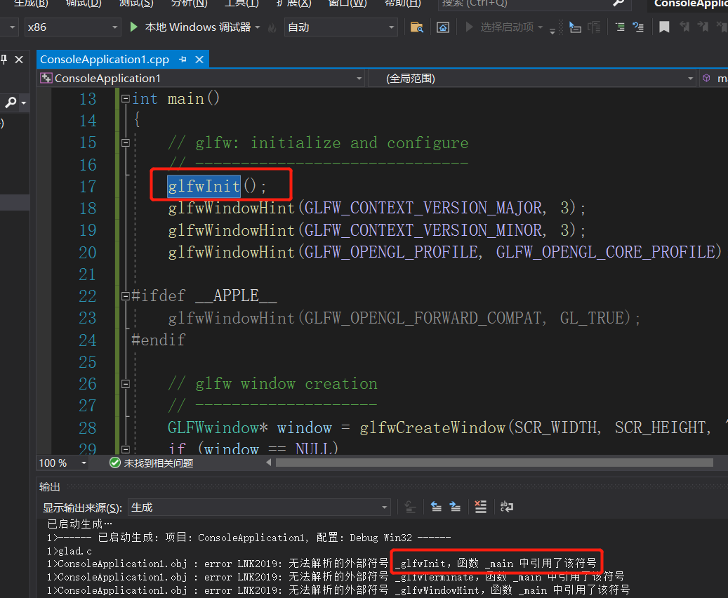
Task: Collapse the #ifdef __APPLE__ region
Action: tap(126, 295)
